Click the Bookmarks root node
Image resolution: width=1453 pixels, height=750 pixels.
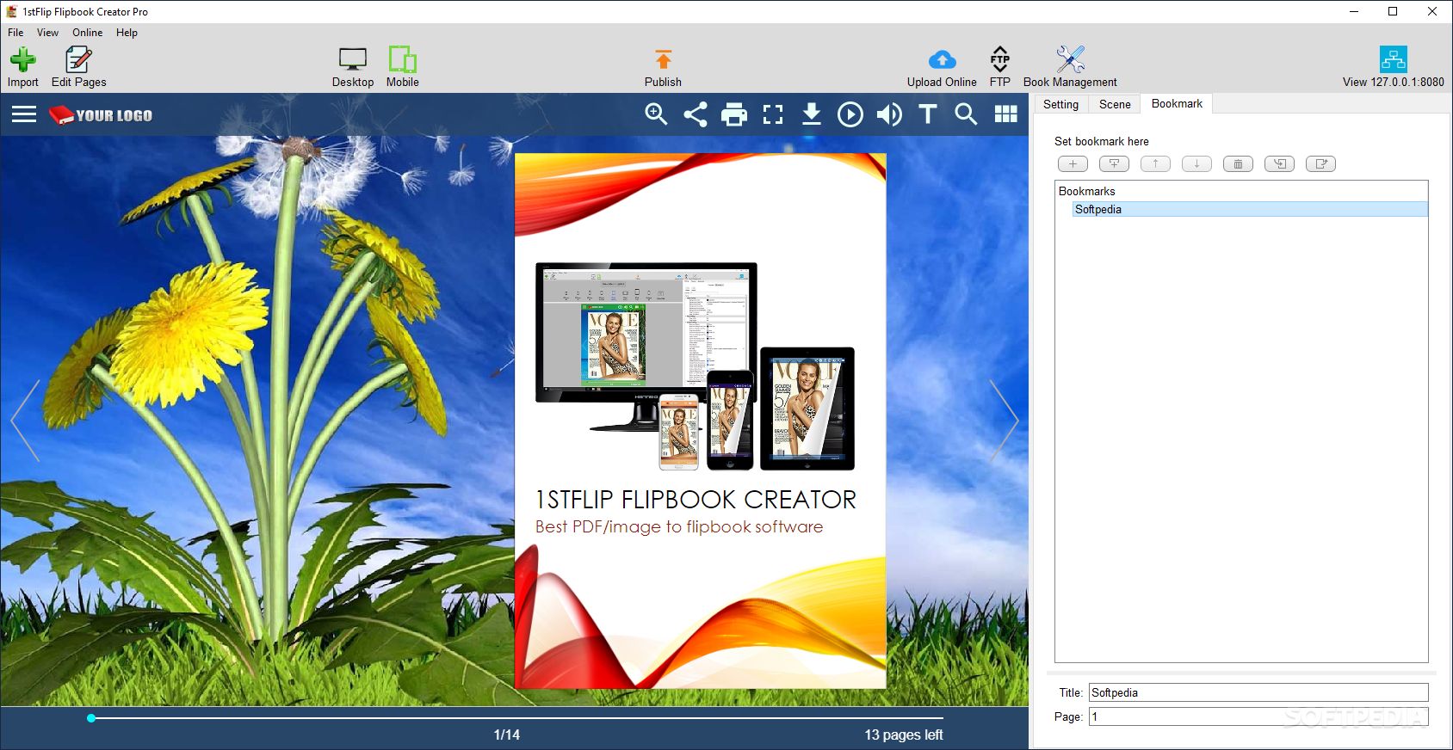[x=1086, y=191]
